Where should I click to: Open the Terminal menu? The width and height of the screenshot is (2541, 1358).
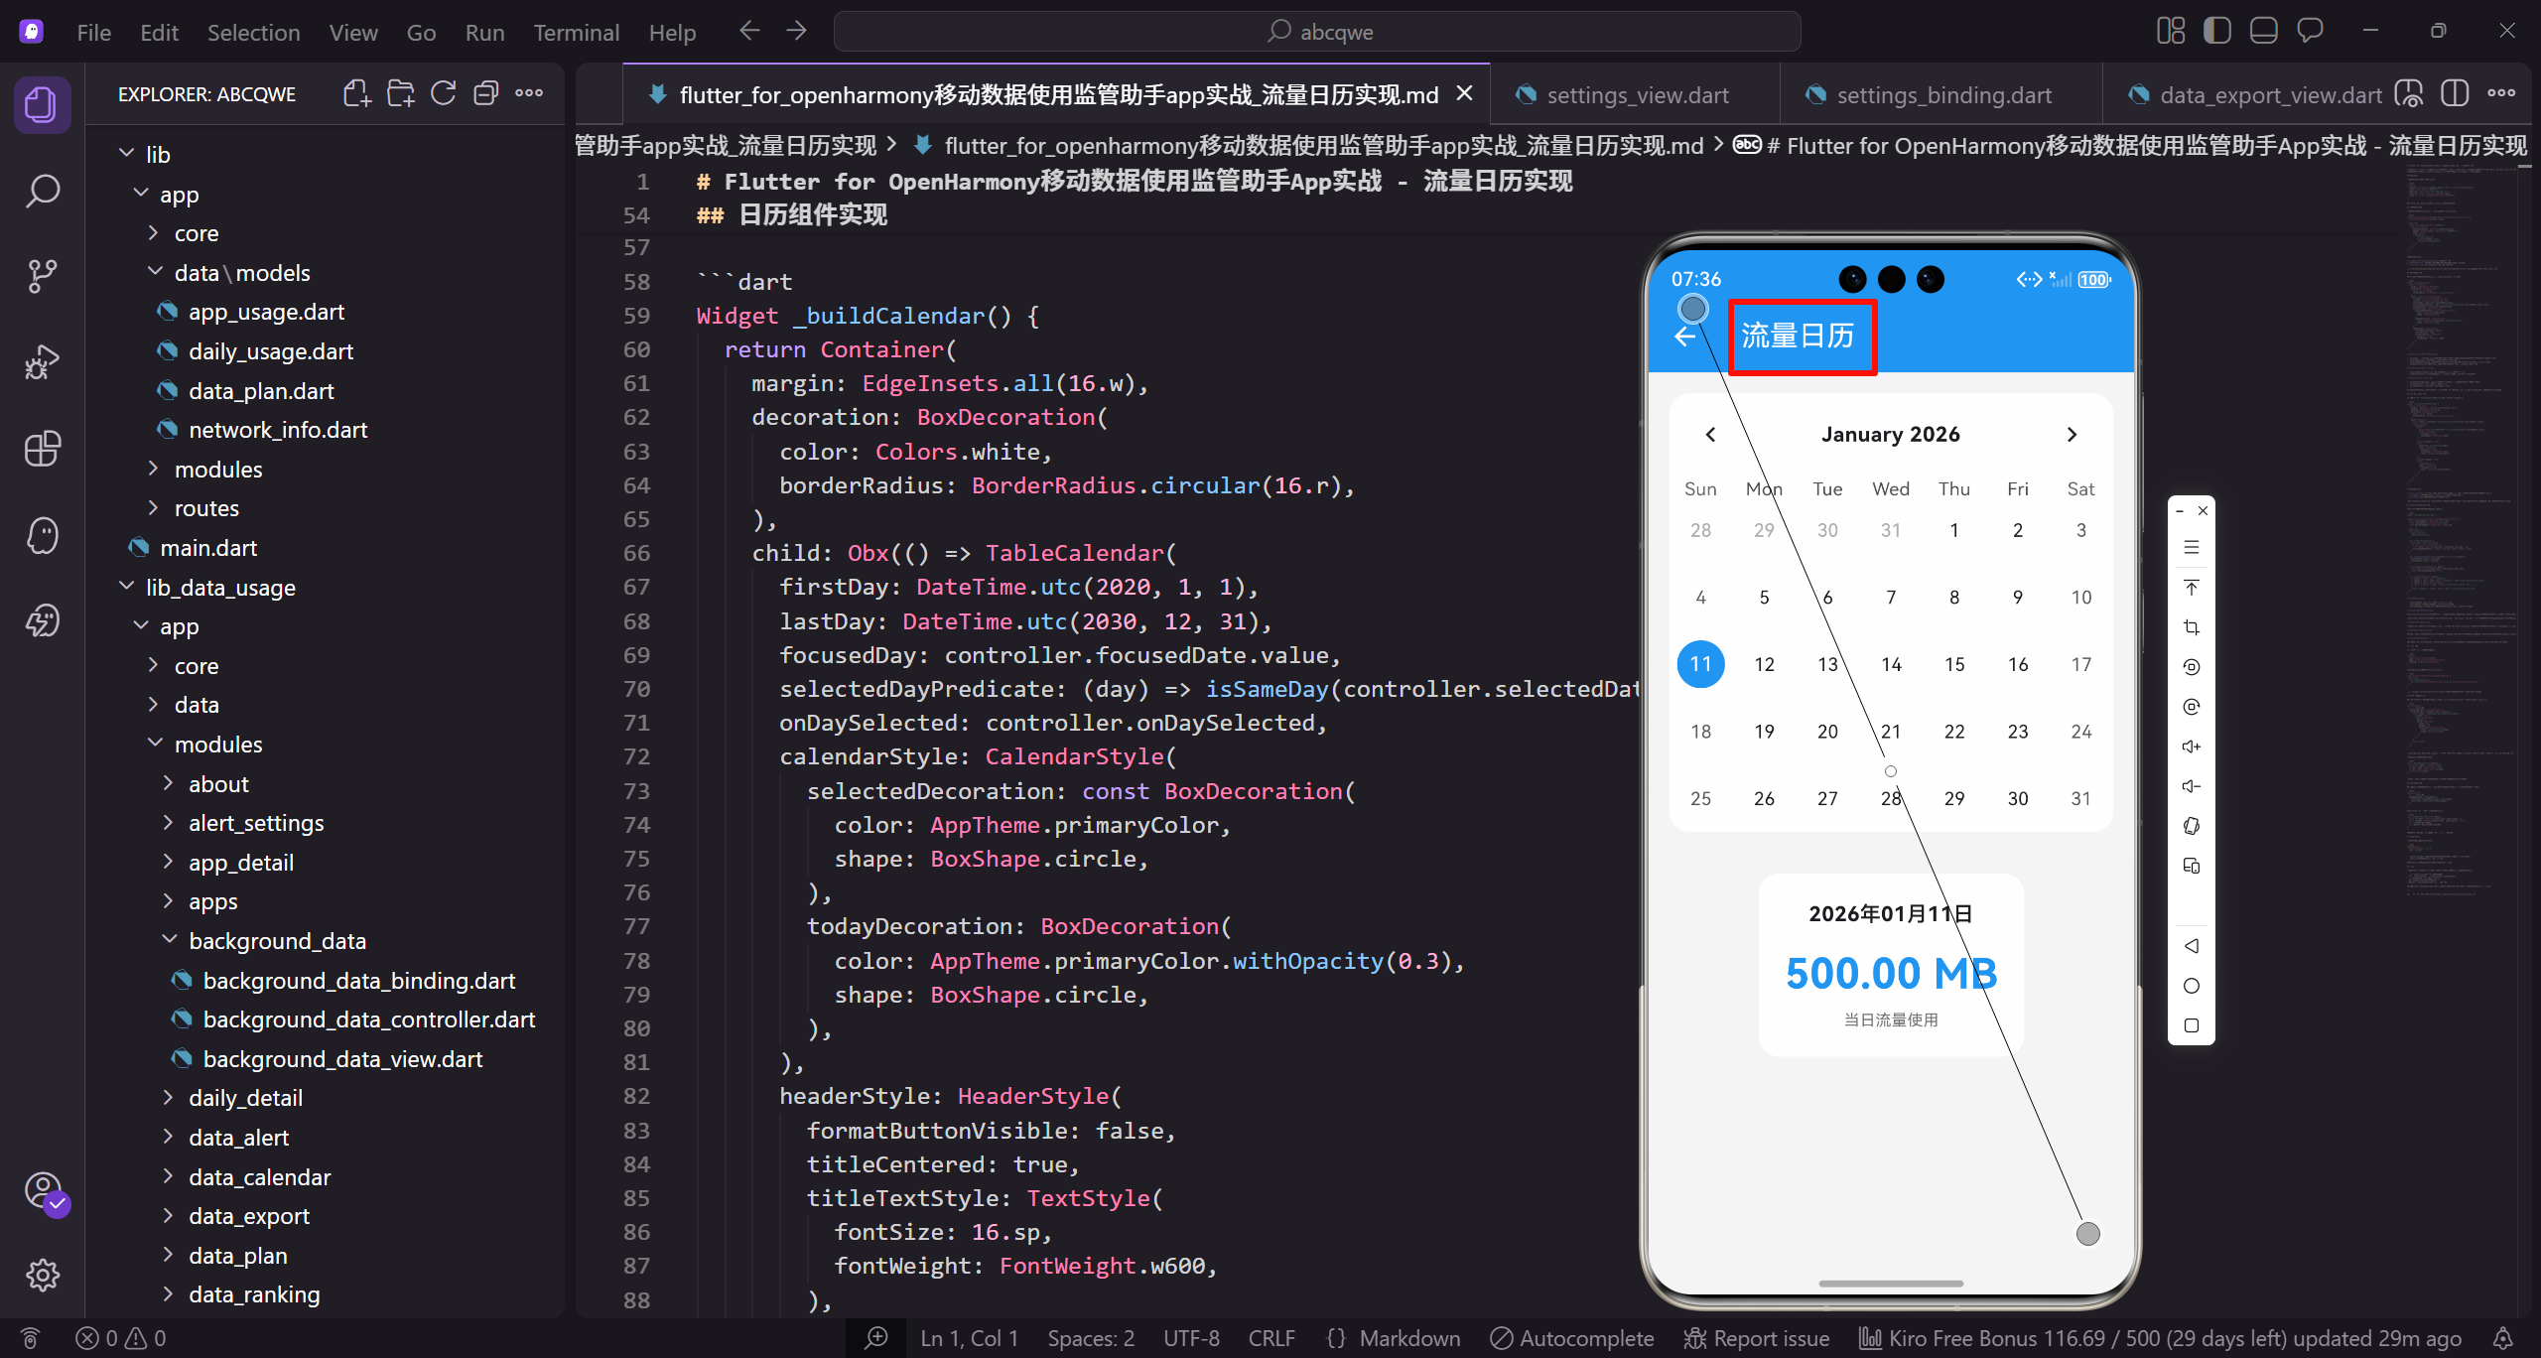[x=576, y=33]
